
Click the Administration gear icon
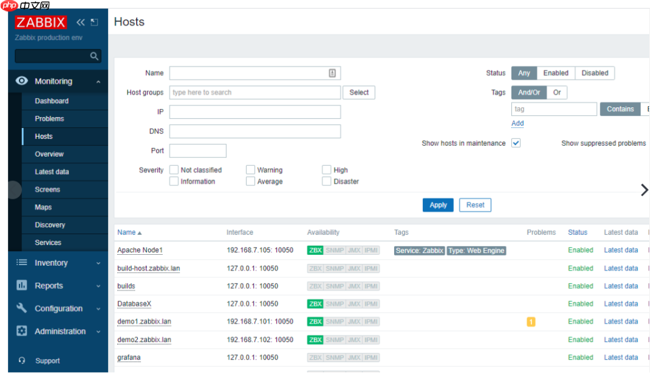click(x=22, y=331)
